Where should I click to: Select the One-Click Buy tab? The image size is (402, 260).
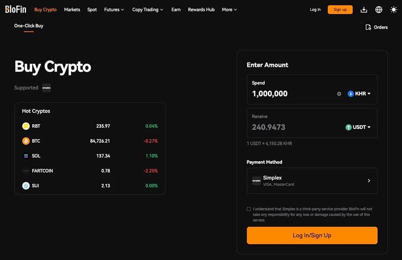click(x=29, y=26)
